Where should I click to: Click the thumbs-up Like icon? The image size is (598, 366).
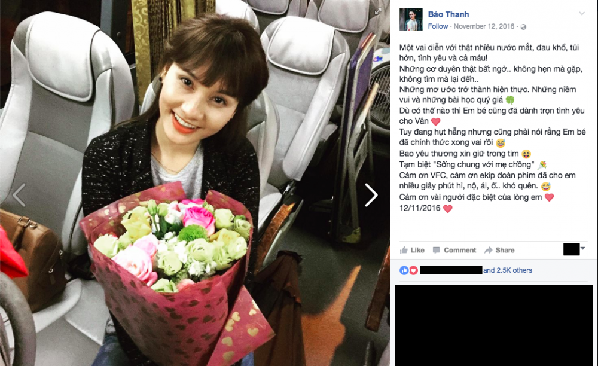coord(404,250)
